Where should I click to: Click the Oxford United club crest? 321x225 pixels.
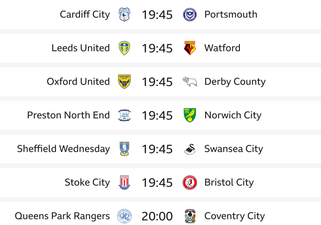tap(124, 81)
